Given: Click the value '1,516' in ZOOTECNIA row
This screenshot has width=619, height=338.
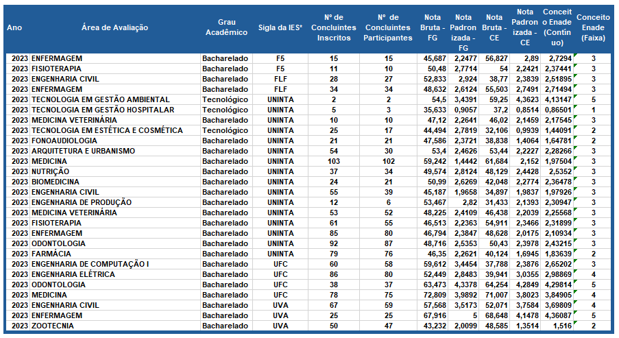Looking at the screenshot, I should (x=562, y=326).
